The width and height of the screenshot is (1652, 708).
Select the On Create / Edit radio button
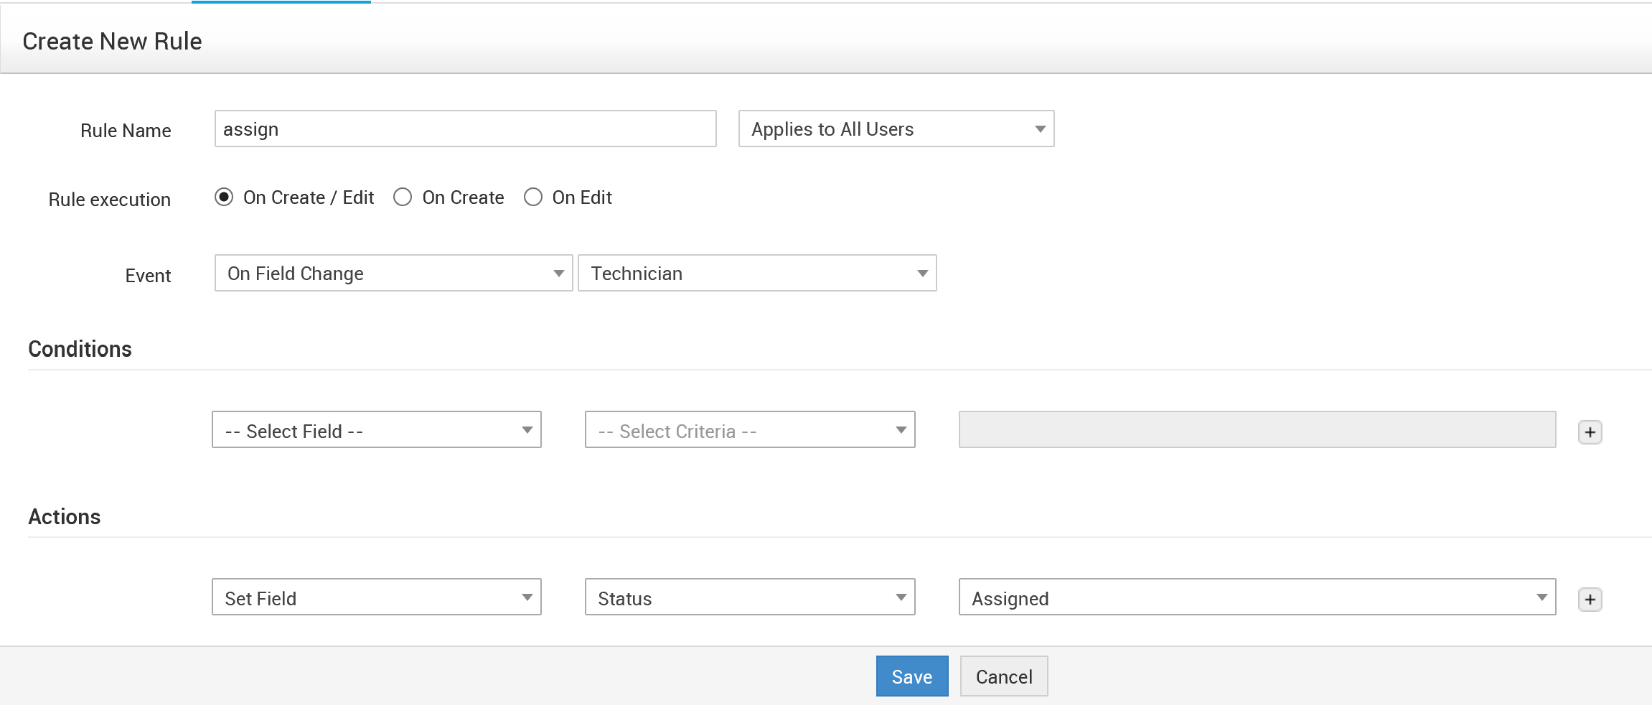tap(224, 197)
